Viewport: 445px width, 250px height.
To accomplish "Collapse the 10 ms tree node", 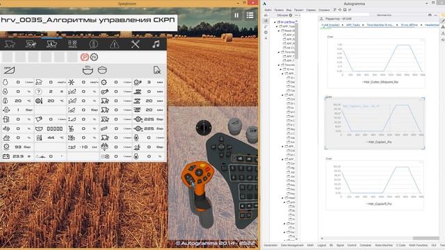I will (x=281, y=69).
